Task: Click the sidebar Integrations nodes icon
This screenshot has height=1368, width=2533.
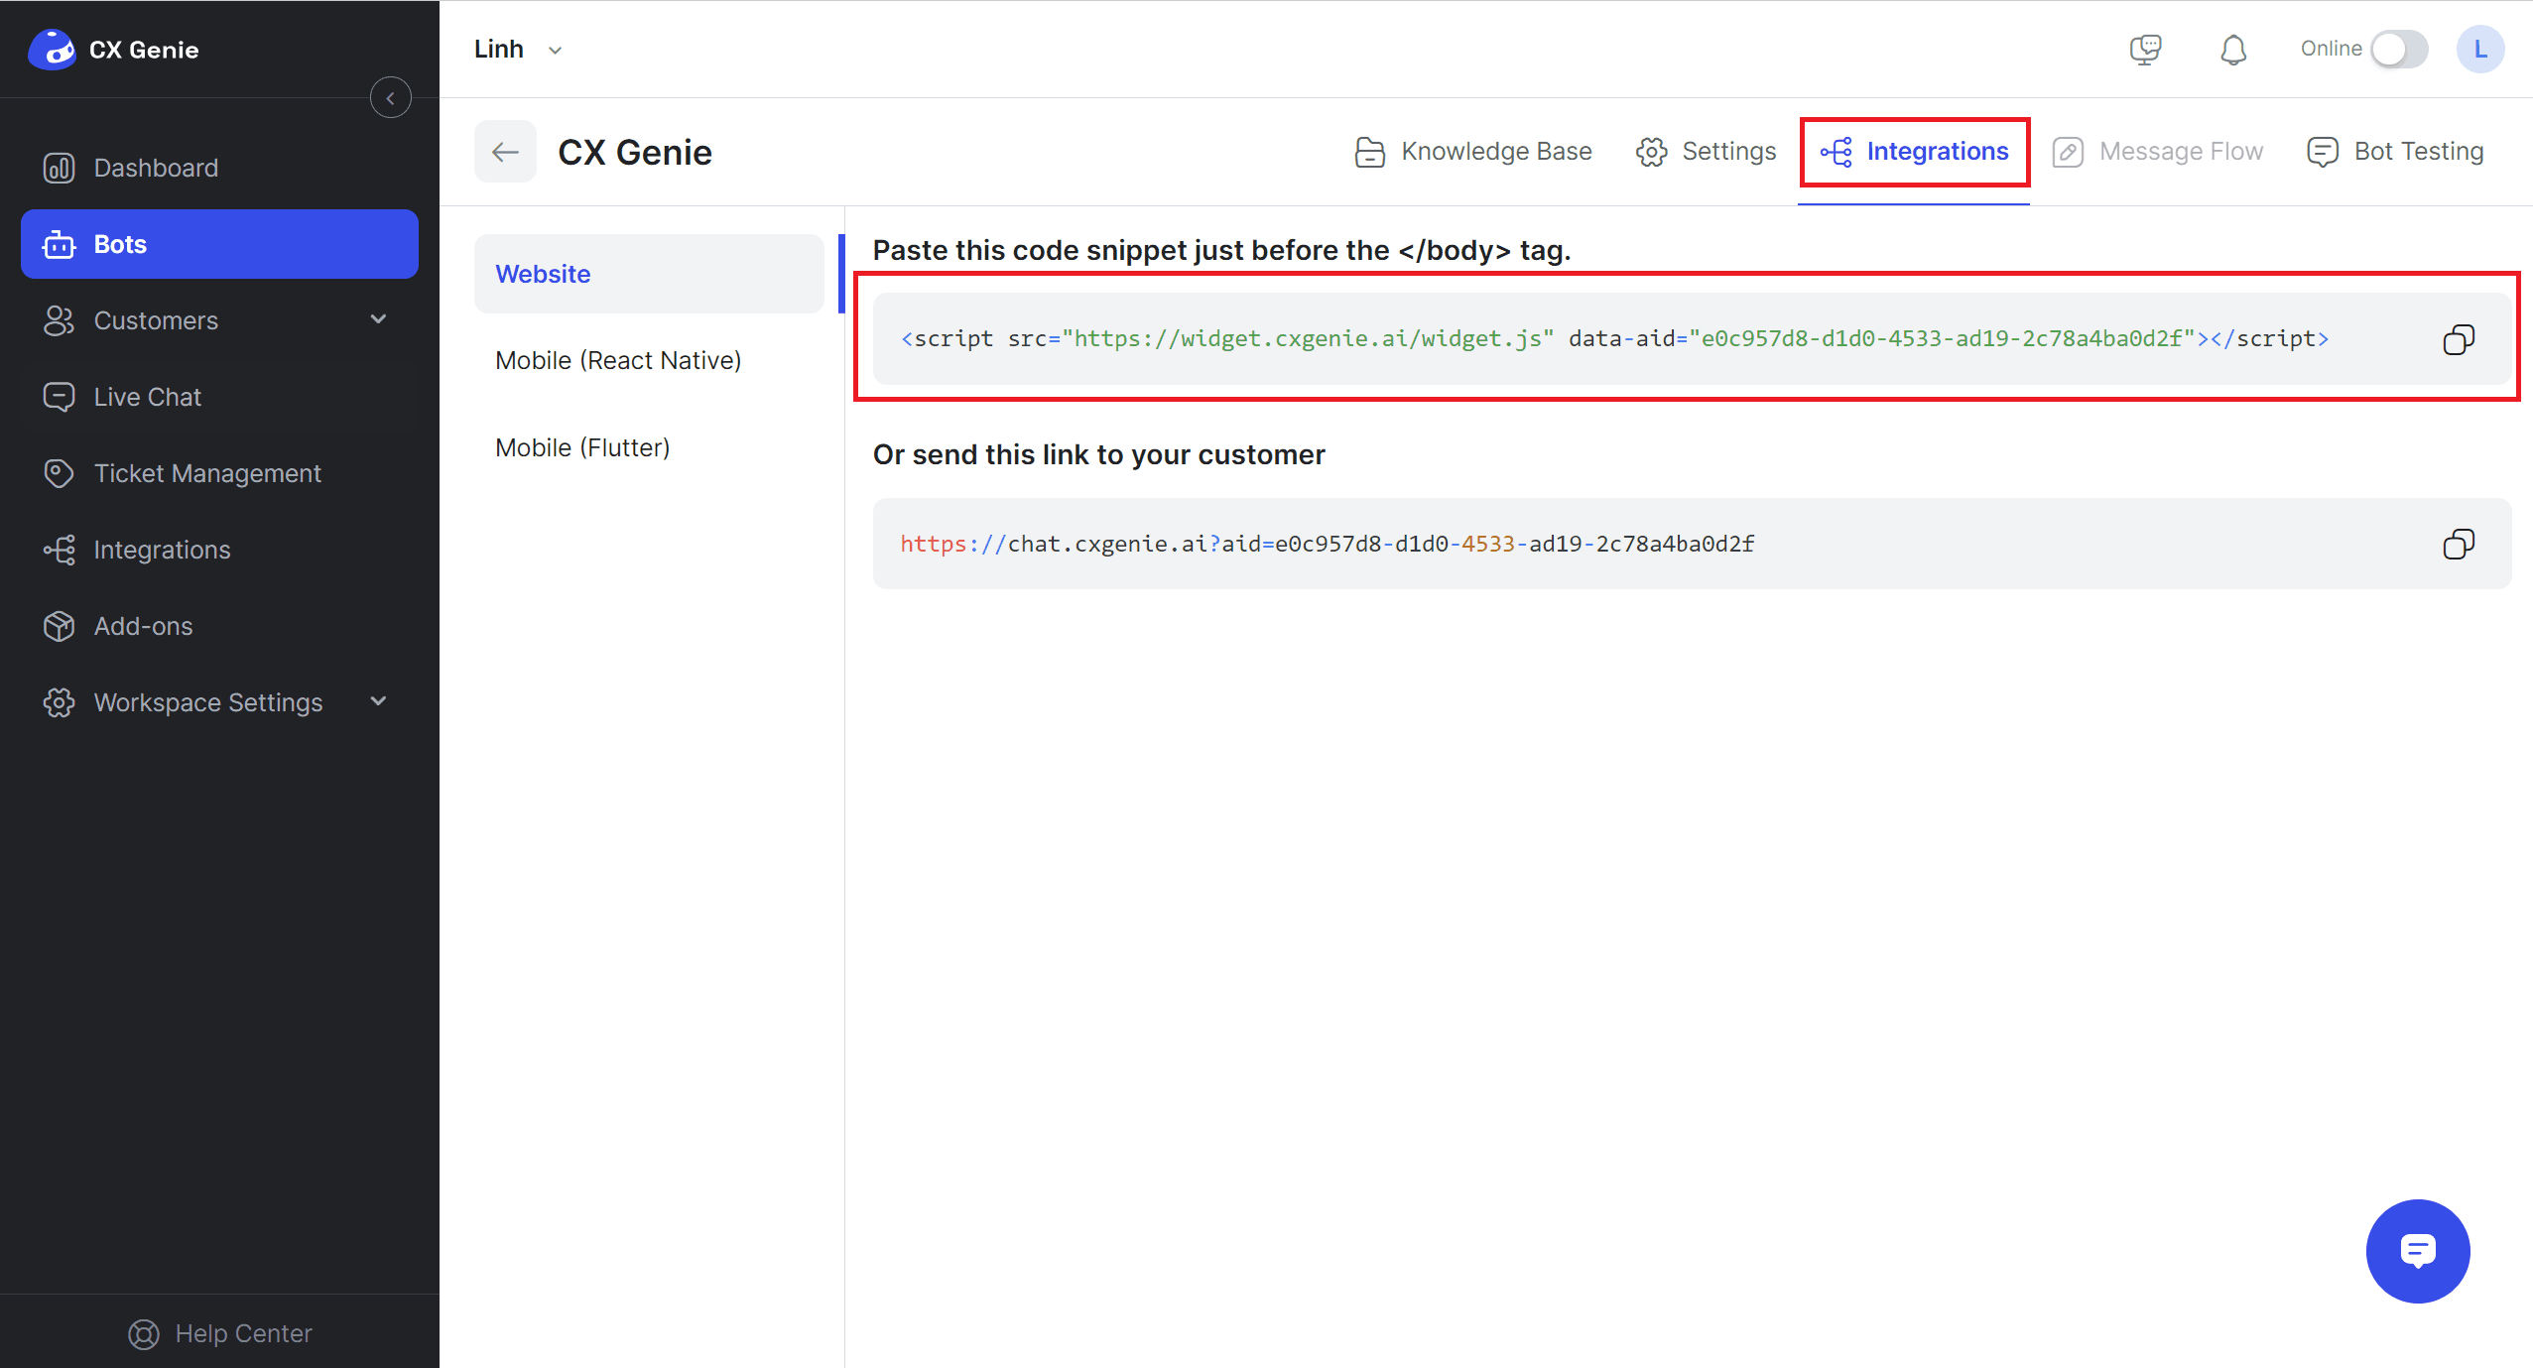Action: [x=59, y=550]
